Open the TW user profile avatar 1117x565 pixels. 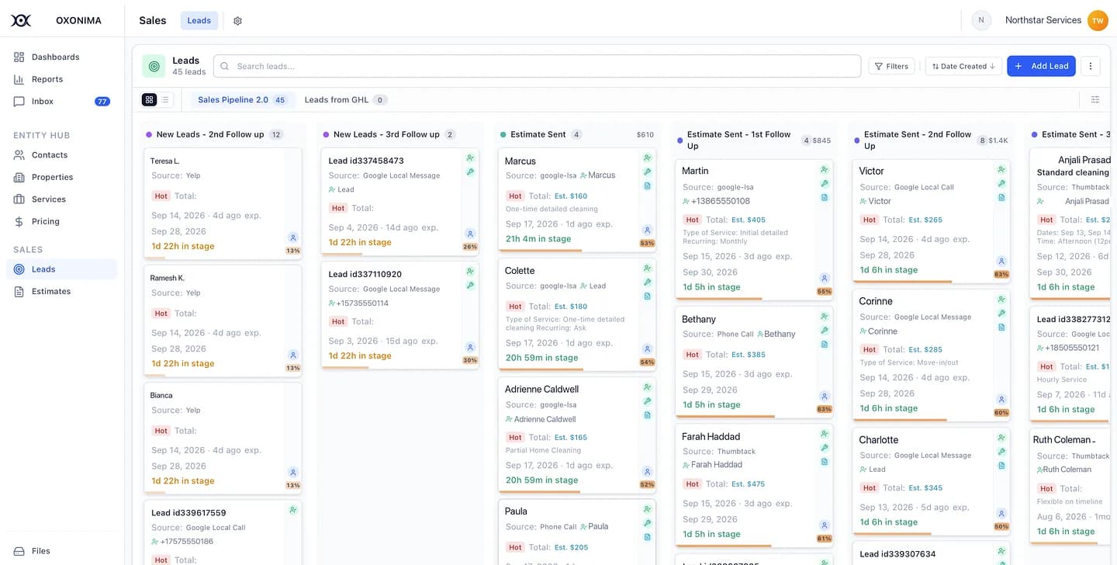[1098, 21]
